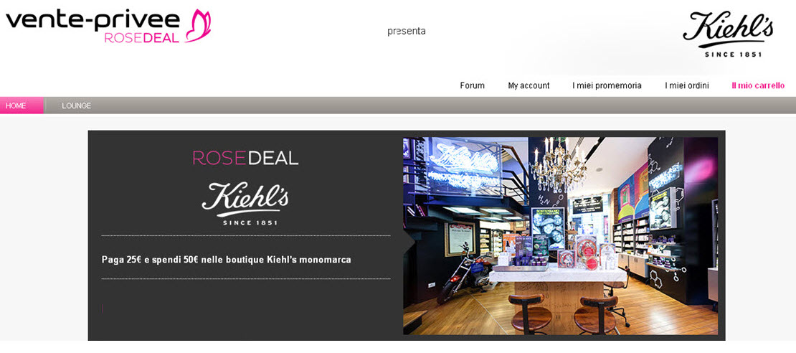View I miei ordini

[686, 86]
